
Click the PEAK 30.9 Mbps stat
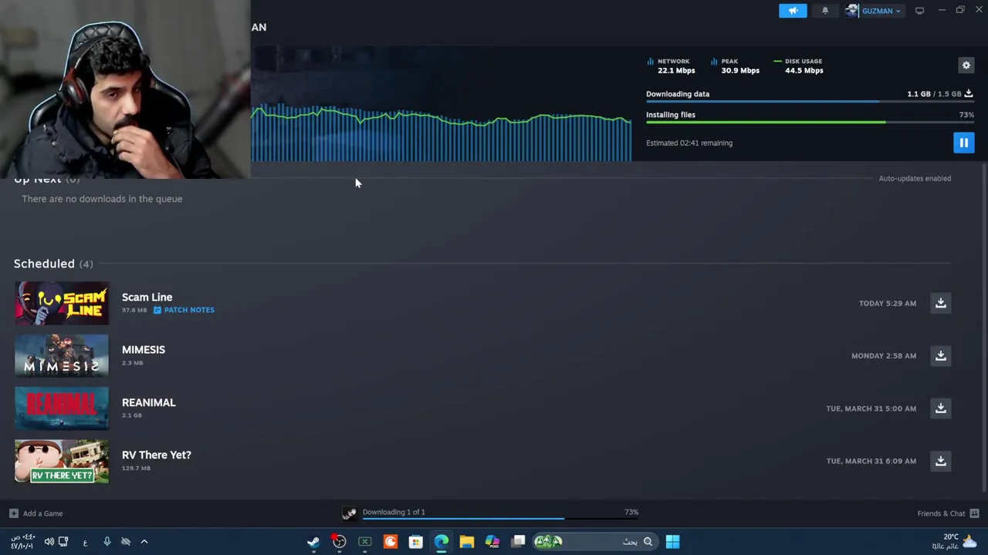tap(735, 66)
